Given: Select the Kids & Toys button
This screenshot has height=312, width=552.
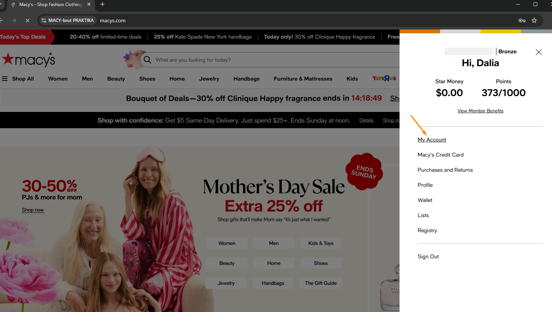Looking at the screenshot, I should pyautogui.click(x=320, y=243).
